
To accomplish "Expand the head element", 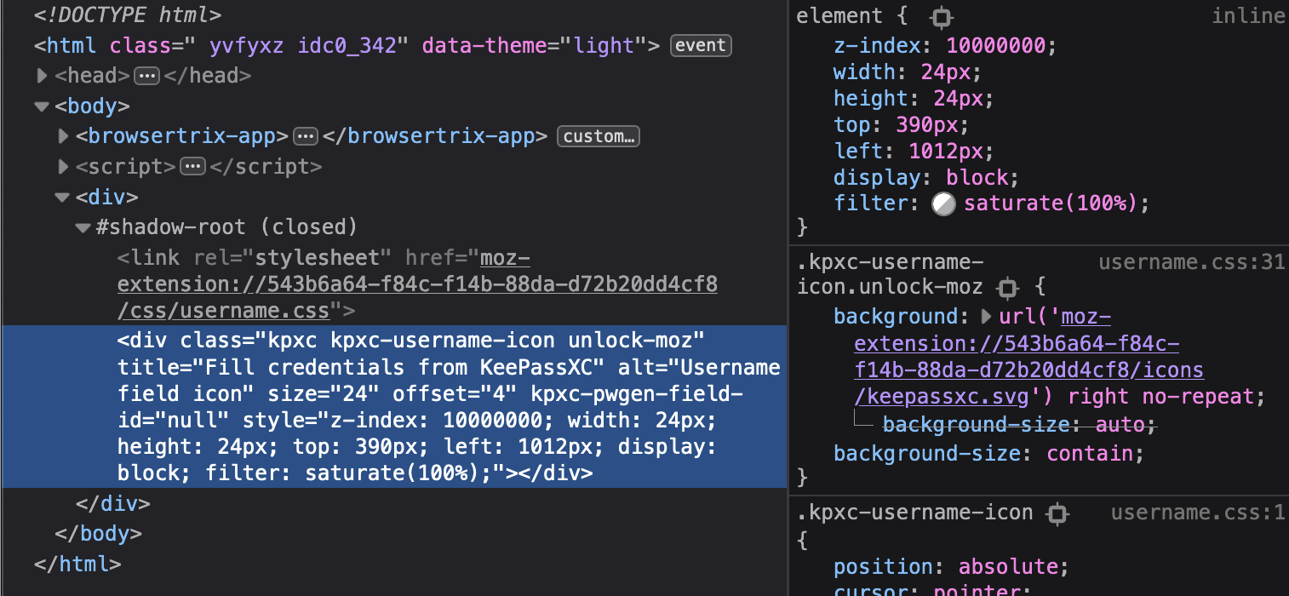I will 42,76.
